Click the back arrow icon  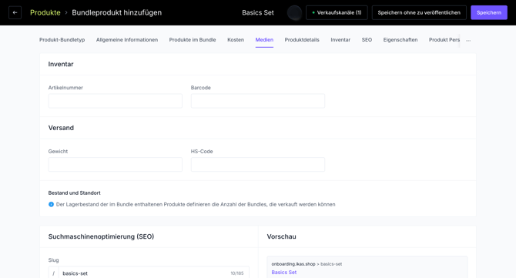pyautogui.click(x=15, y=12)
